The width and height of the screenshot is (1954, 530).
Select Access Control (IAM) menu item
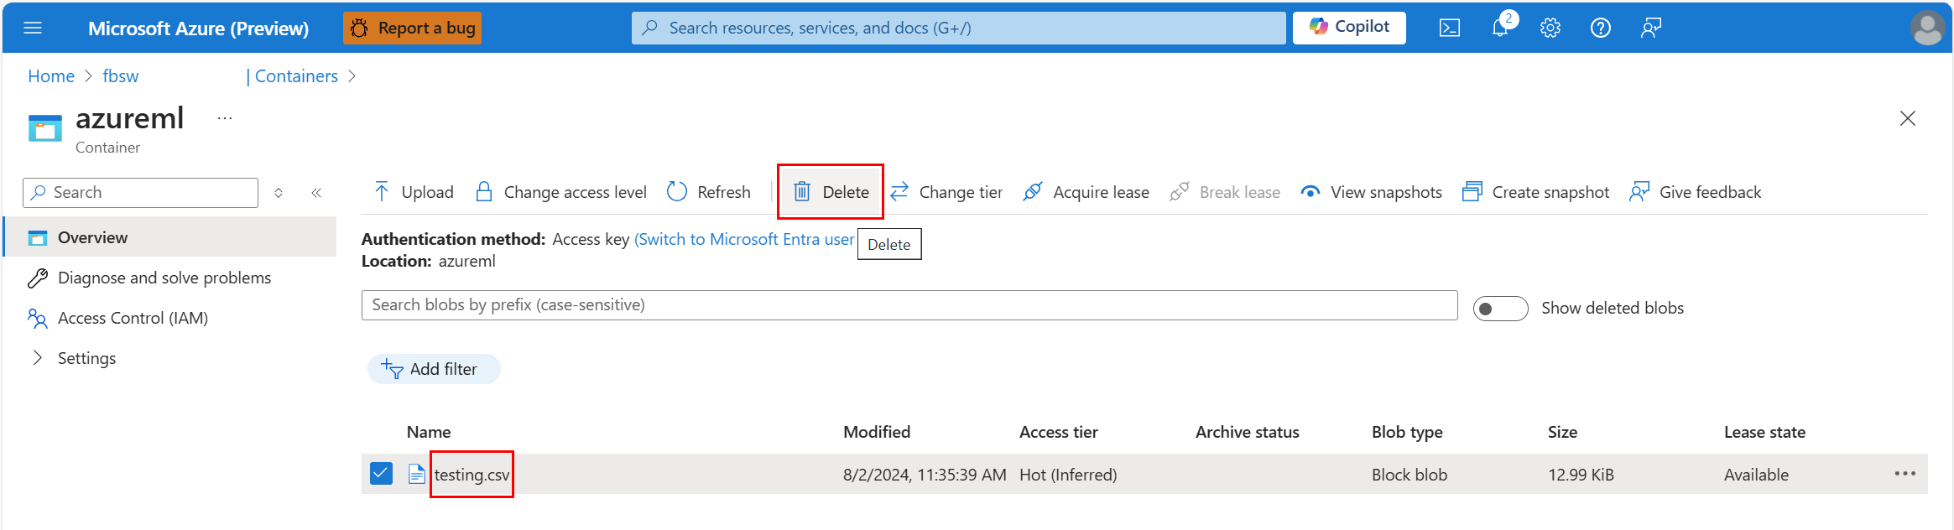133,318
